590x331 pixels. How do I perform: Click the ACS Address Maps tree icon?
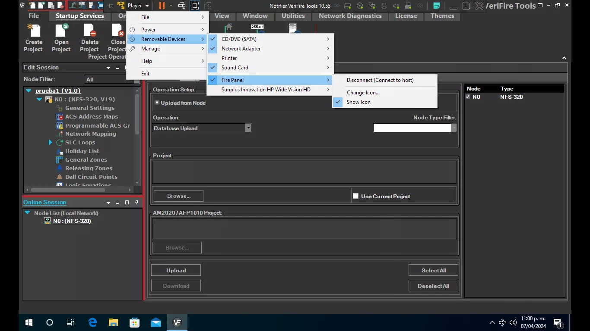[60, 117]
